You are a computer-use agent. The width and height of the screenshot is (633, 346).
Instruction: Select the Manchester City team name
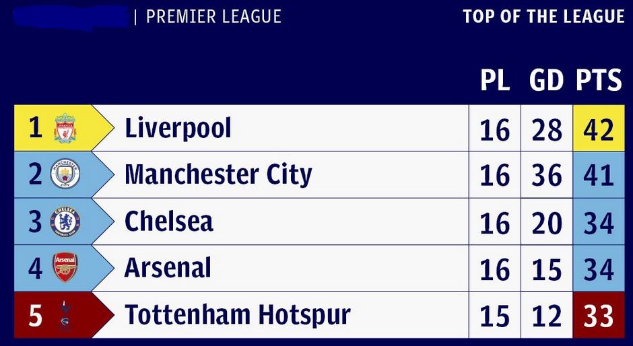pos(218,175)
